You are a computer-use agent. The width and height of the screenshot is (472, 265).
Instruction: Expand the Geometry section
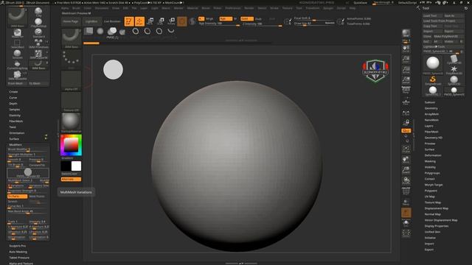pos(431,108)
